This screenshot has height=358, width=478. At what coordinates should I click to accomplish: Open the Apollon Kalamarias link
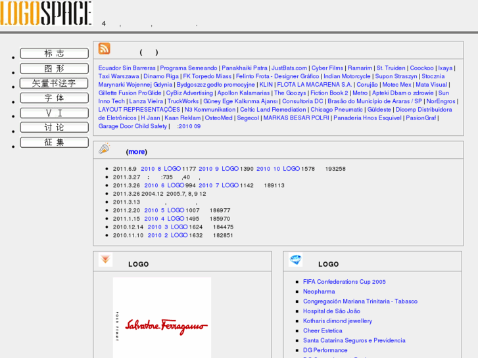pyautogui.click(x=243, y=93)
